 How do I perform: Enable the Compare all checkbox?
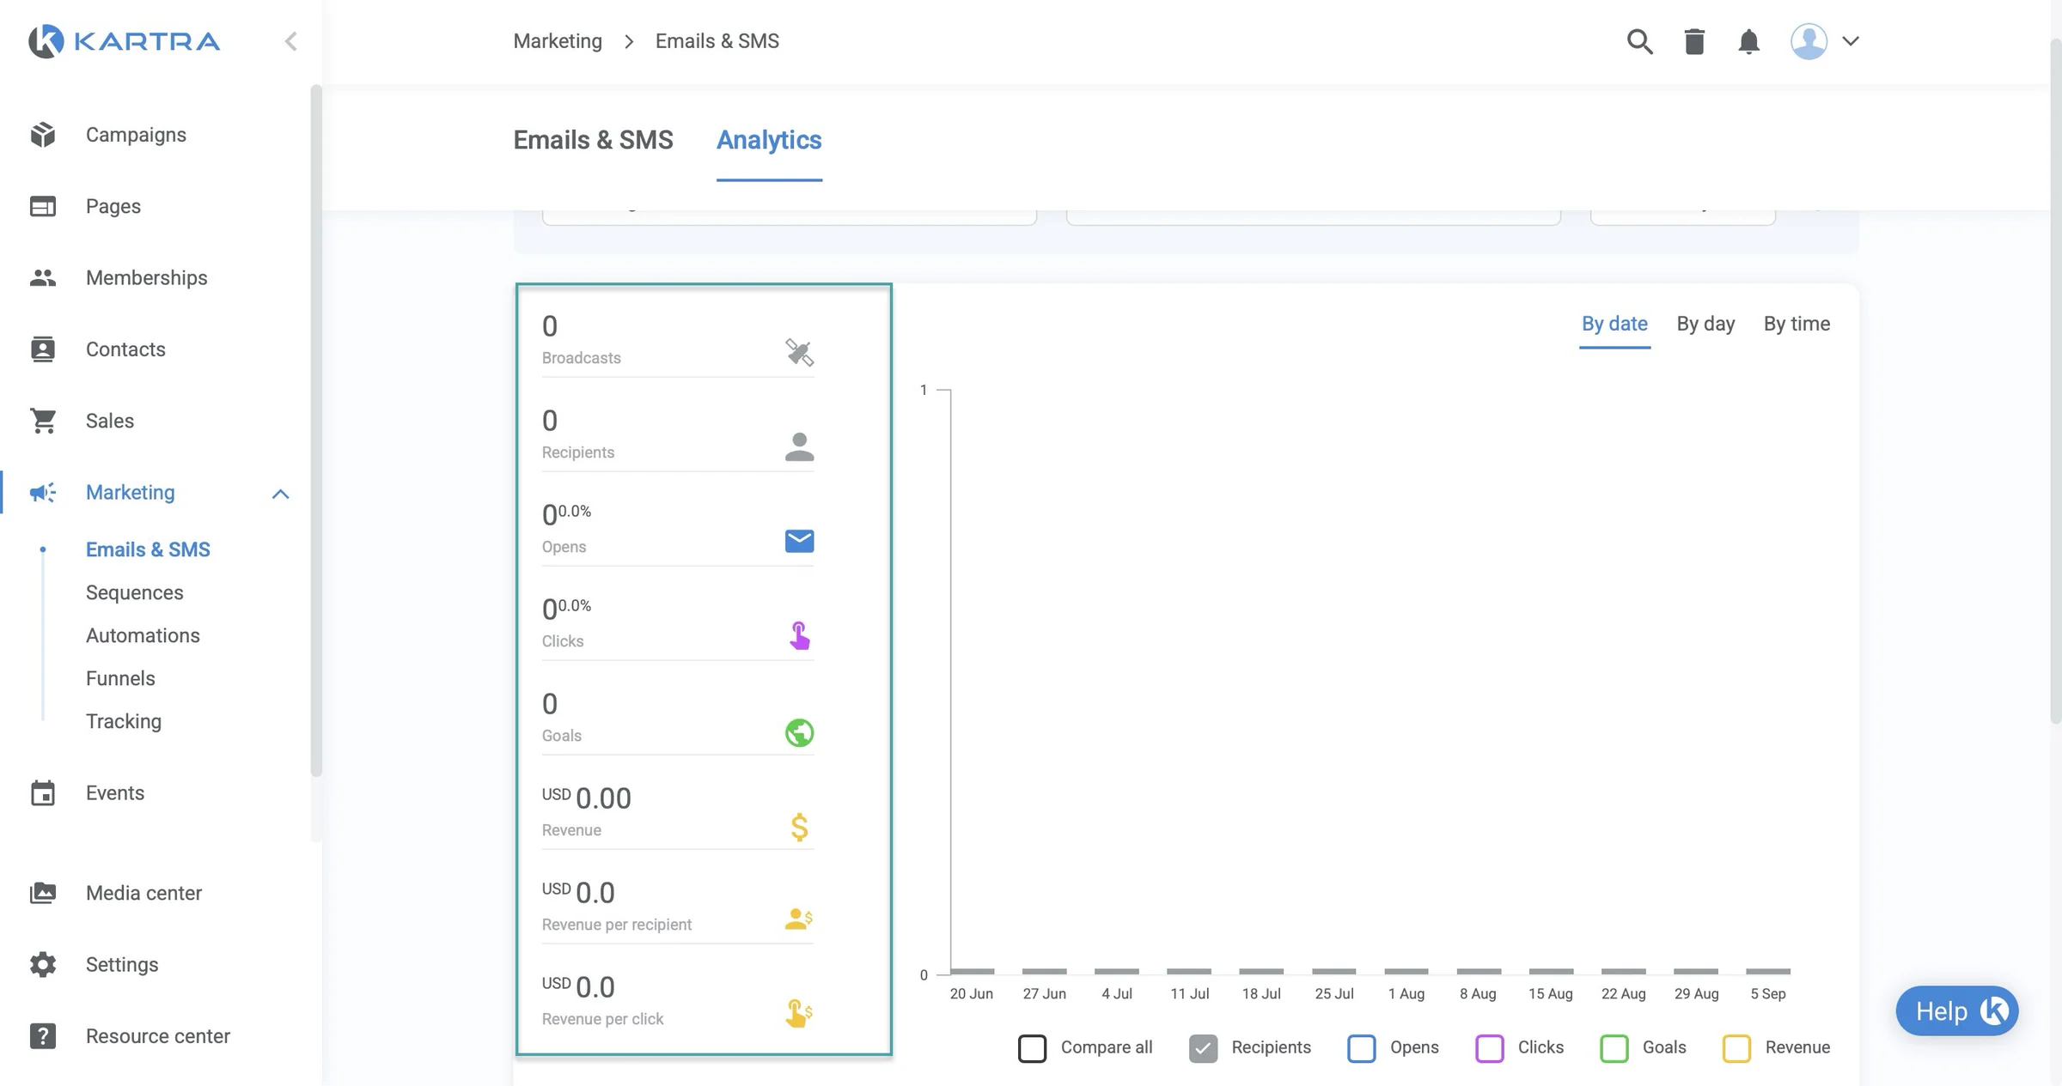[1032, 1048]
